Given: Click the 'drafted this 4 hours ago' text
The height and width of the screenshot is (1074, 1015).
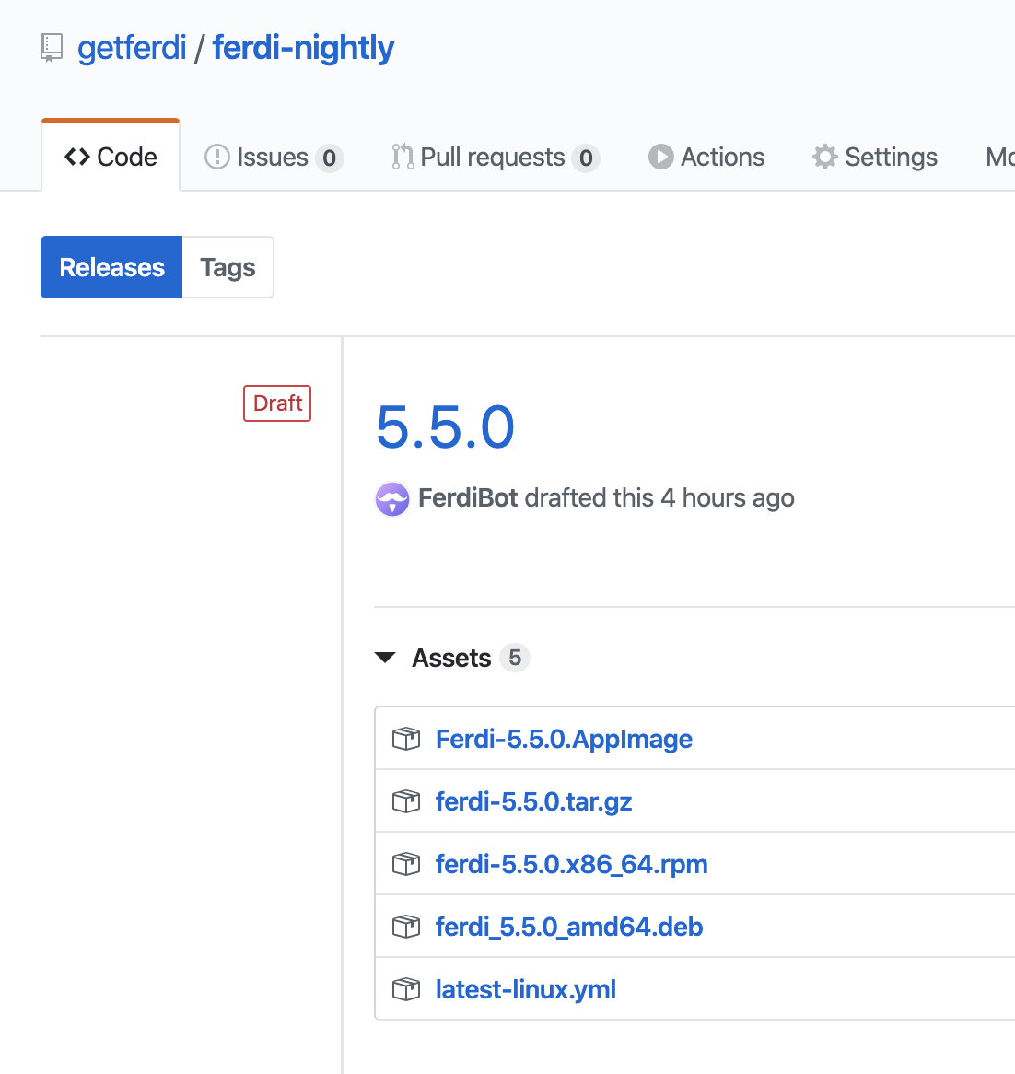Looking at the screenshot, I should tap(659, 498).
